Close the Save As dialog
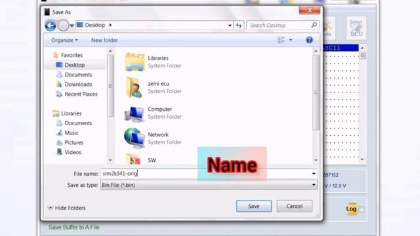This screenshot has width=420, height=236. click(x=310, y=10)
